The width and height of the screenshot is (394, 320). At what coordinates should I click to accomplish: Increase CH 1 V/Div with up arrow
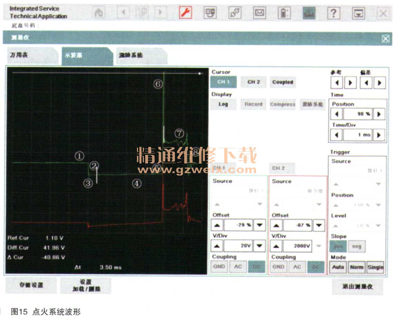[217, 246]
